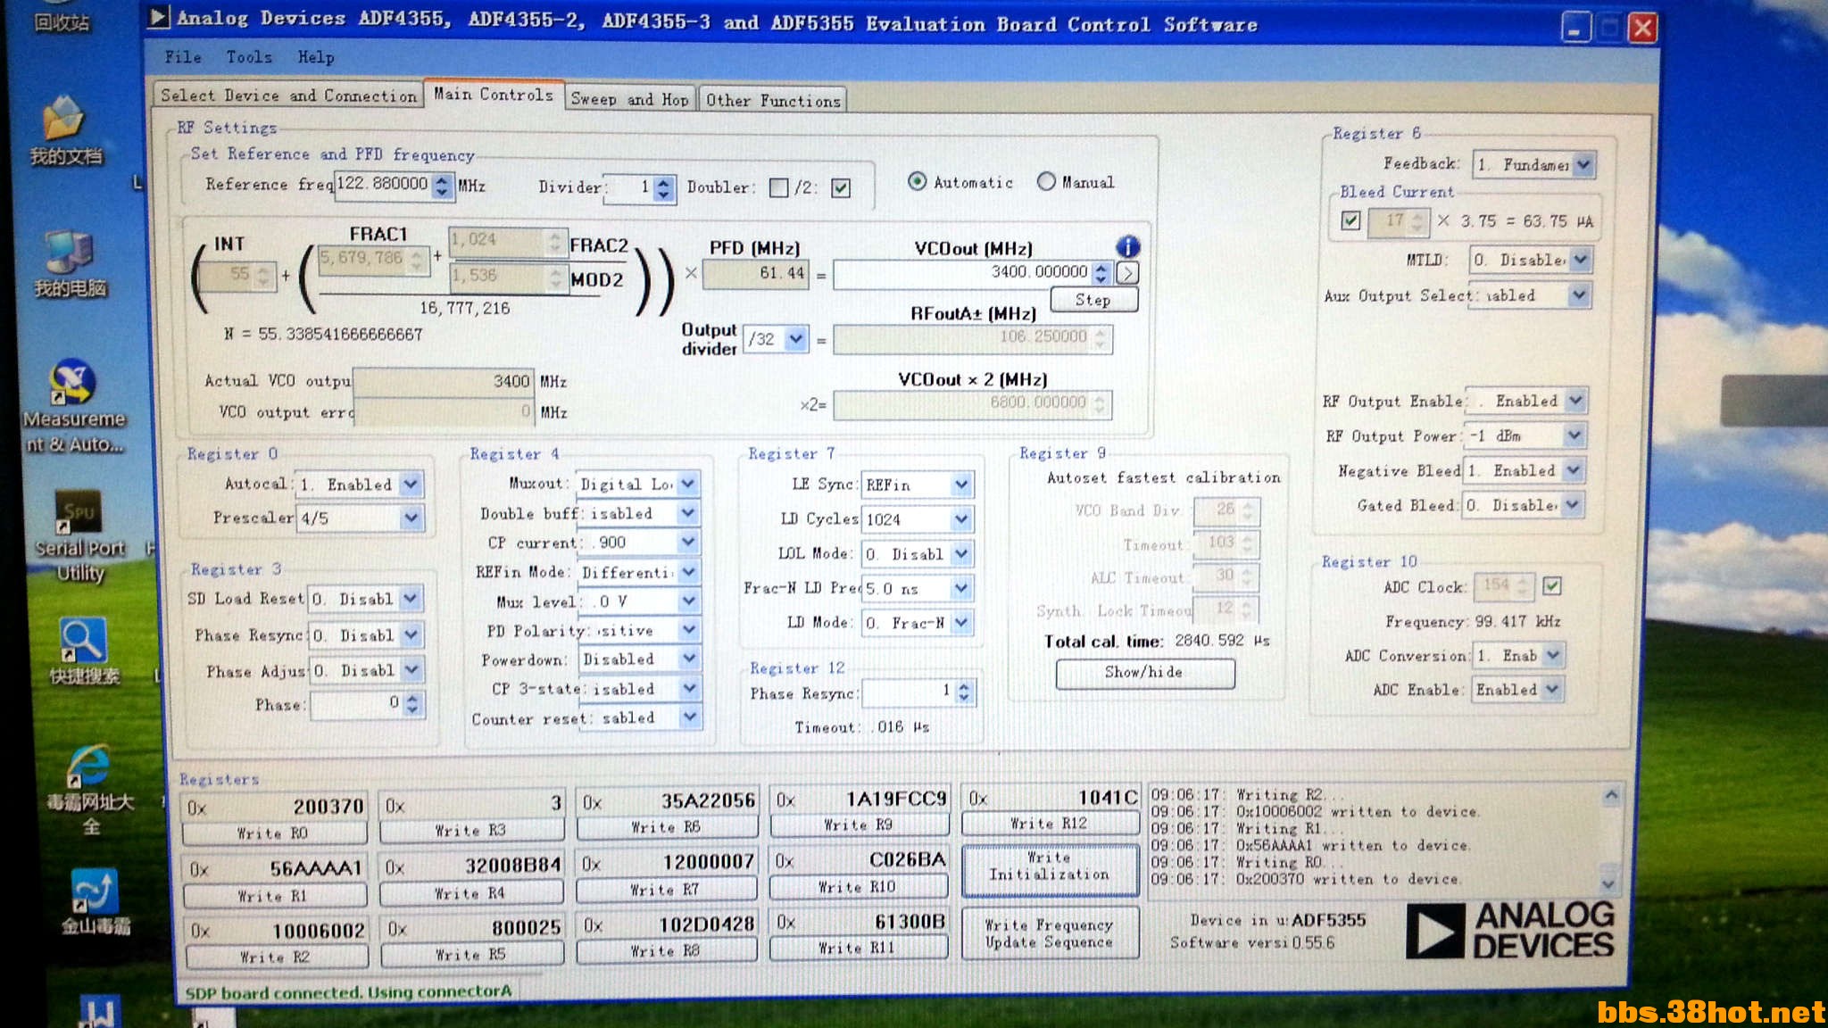Click the arrow button beside VCOout field
The width and height of the screenshot is (1828, 1028).
click(1128, 273)
